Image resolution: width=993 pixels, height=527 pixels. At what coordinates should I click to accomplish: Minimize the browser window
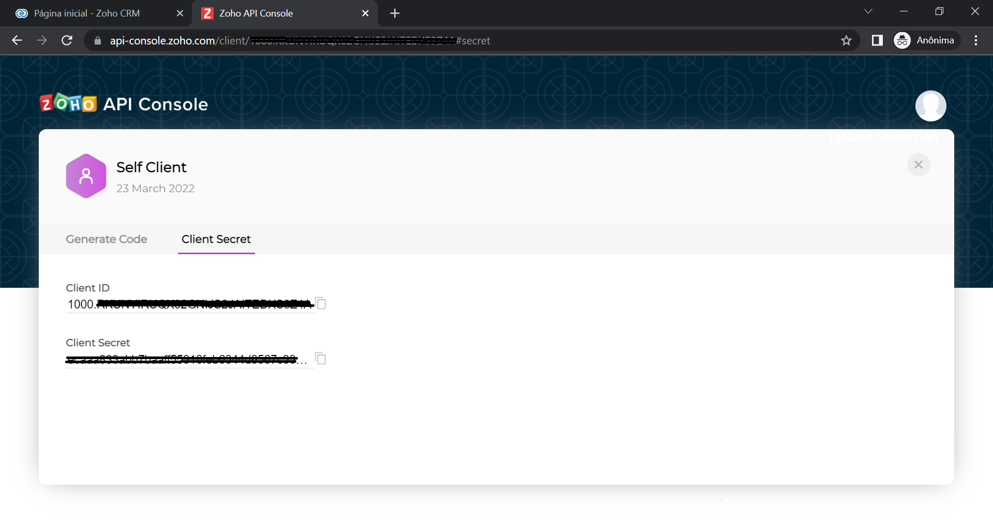904,11
